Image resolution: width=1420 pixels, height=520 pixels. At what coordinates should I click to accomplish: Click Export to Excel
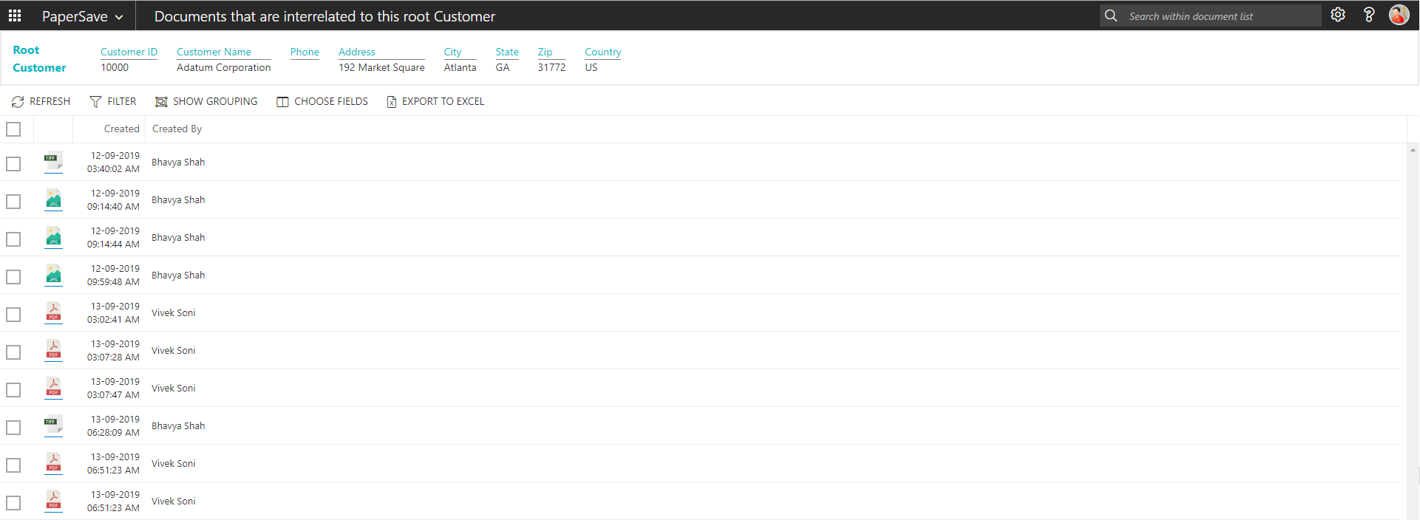435,102
